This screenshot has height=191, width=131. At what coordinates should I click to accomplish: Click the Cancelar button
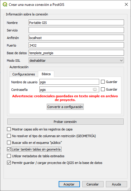point(93,184)
